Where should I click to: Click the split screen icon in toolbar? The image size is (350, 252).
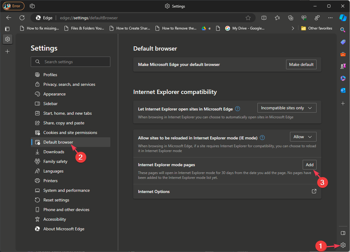264,18
